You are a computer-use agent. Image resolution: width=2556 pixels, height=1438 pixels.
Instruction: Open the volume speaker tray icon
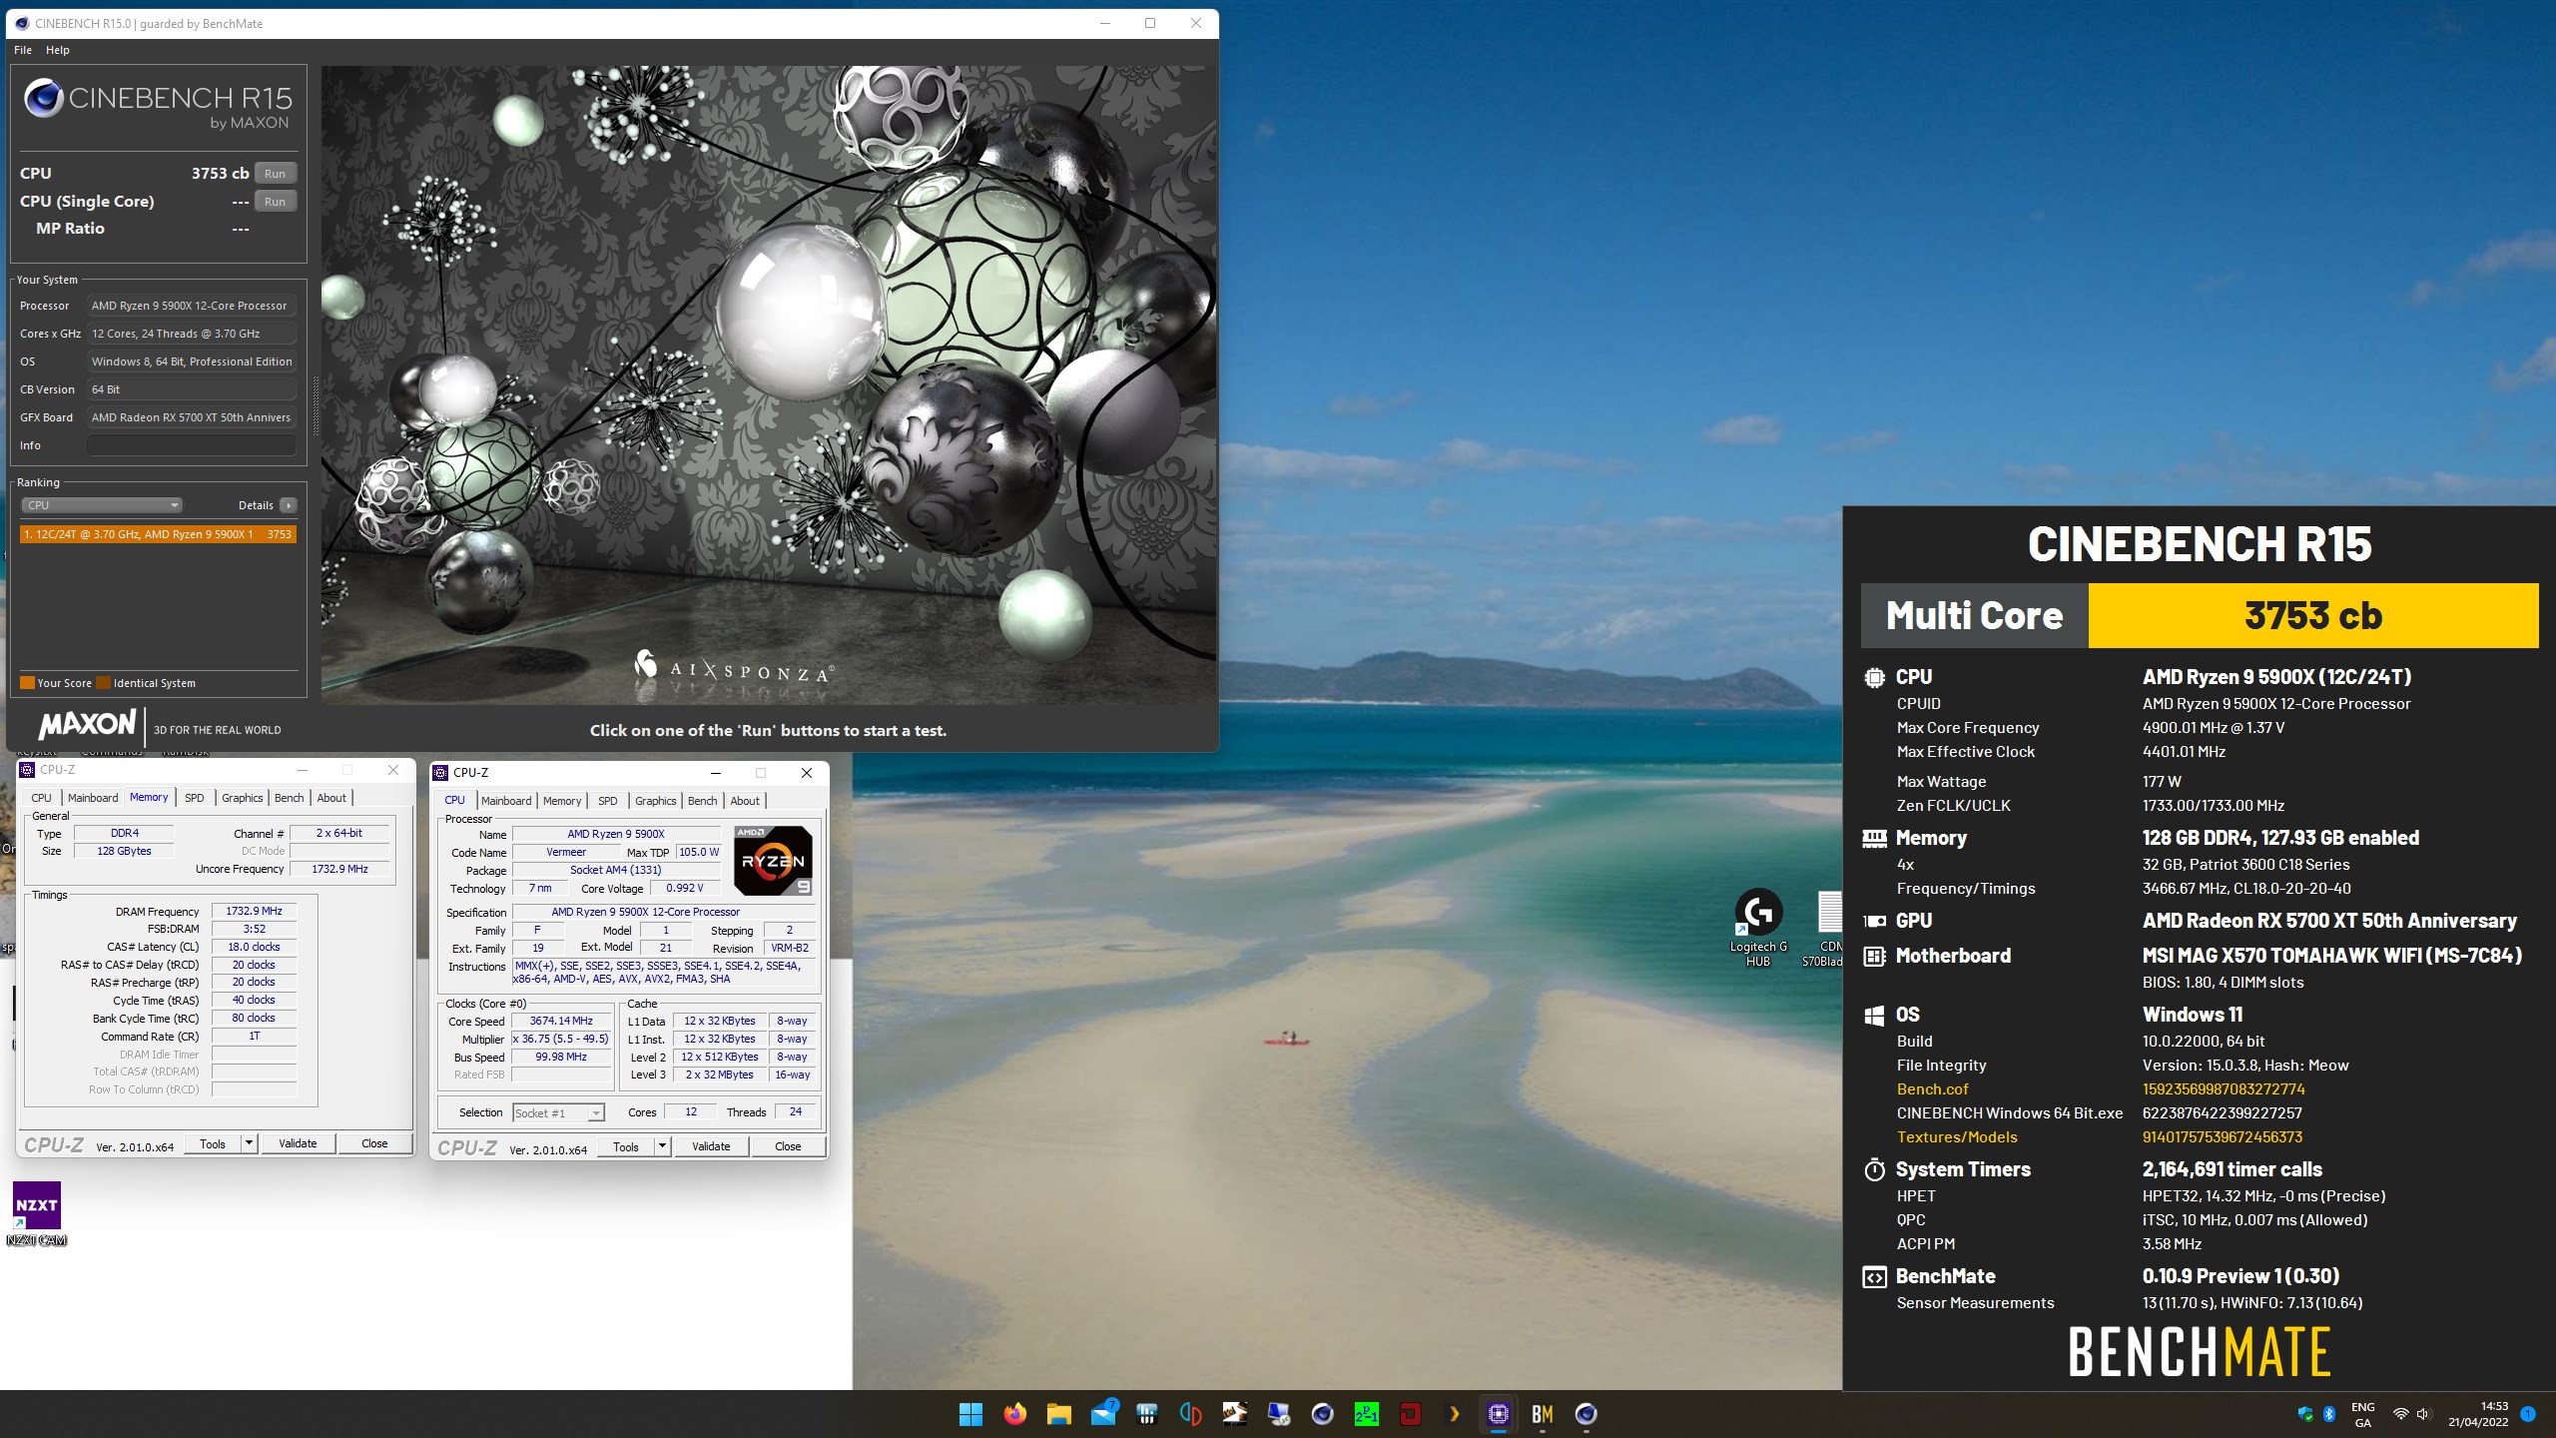[2424, 1414]
